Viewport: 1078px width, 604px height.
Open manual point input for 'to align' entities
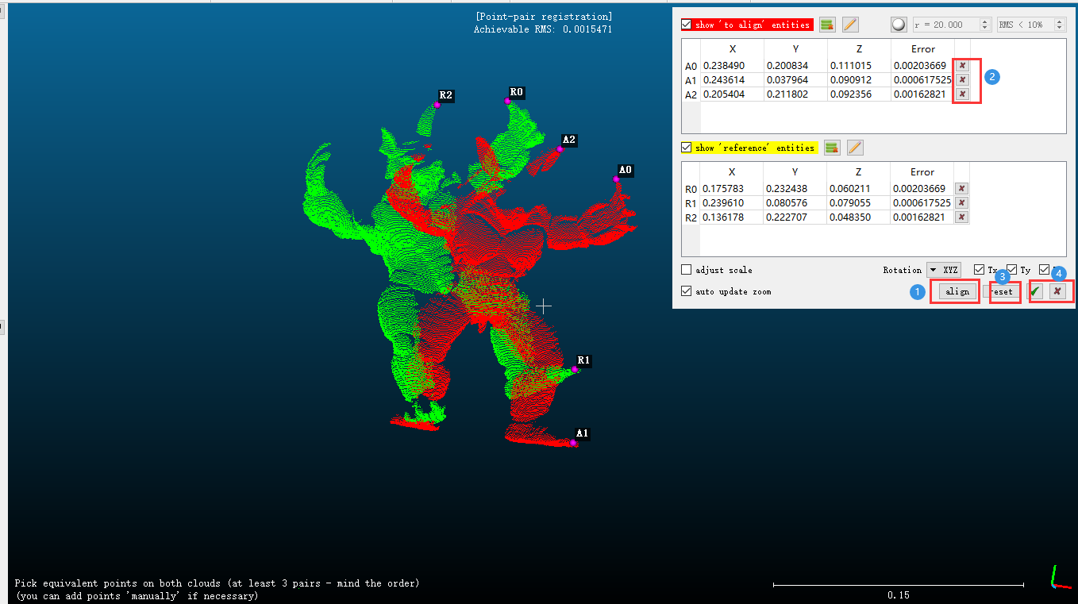[x=850, y=25]
